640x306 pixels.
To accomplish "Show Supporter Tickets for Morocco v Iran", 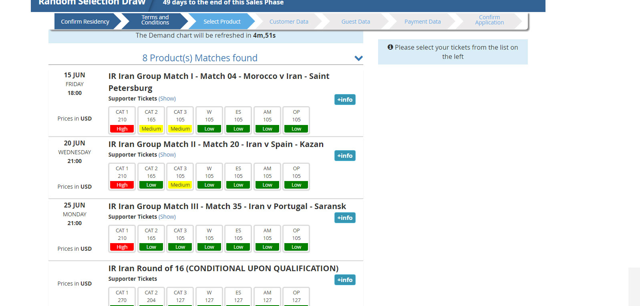I will 167,99.
